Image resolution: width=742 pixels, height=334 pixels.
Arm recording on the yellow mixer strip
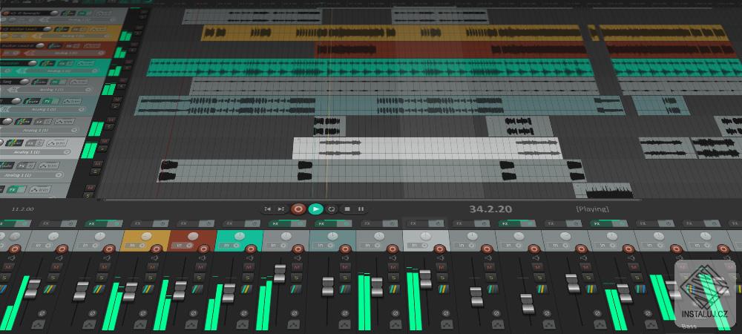pyautogui.click(x=156, y=249)
